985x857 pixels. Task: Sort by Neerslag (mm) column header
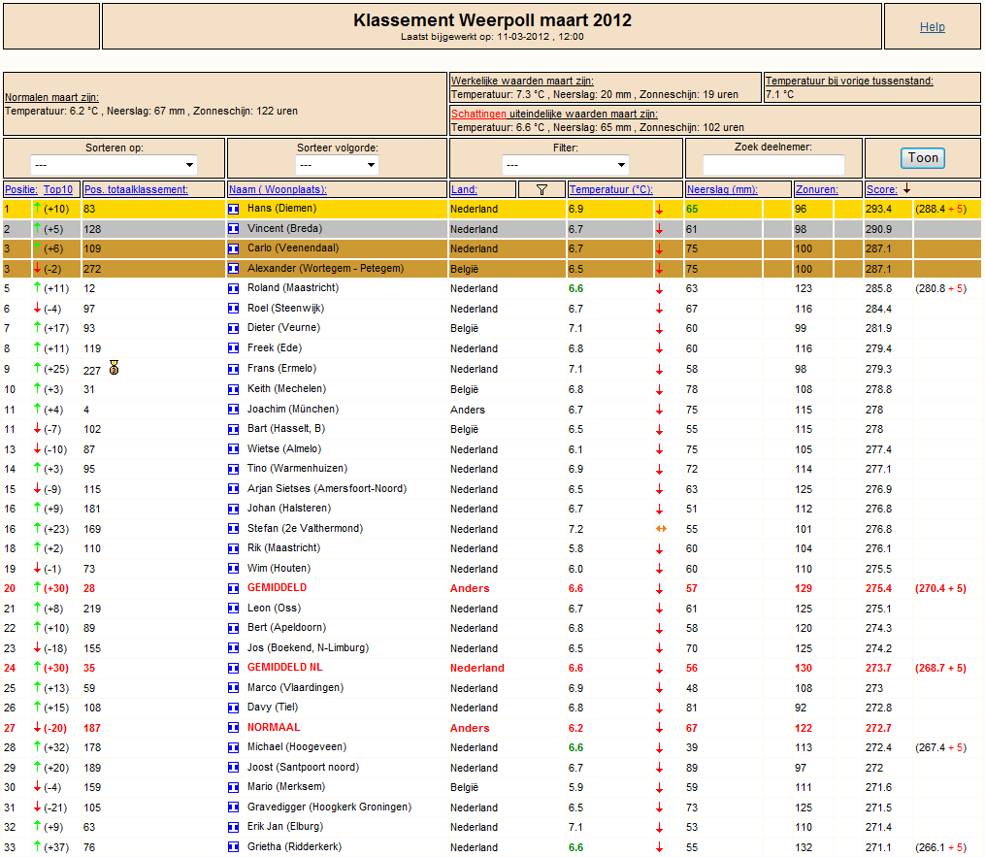point(722,189)
